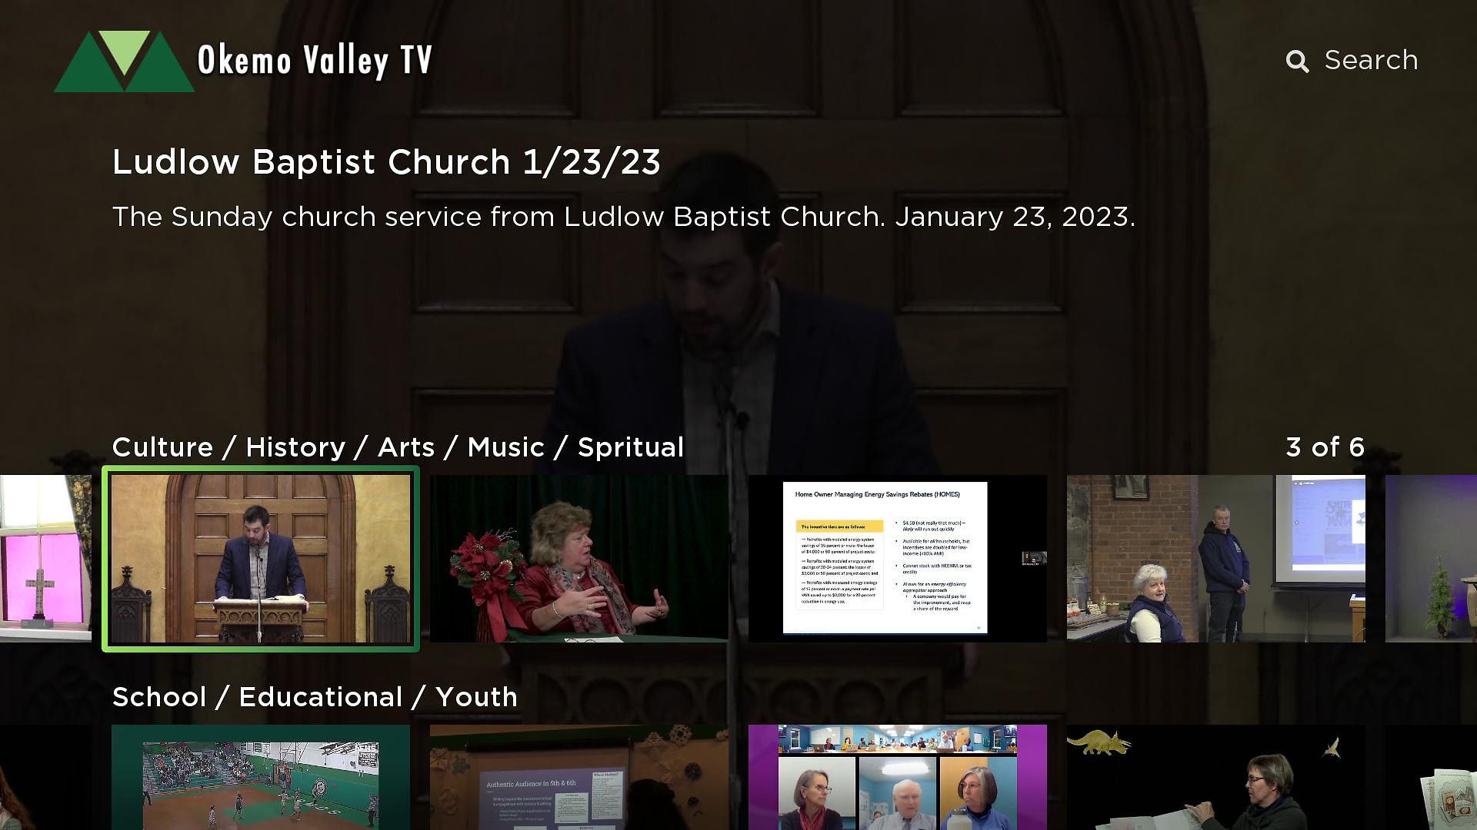Select the Culture / History / Arts row heading
Screen dimensions: 1477x830
398,447
